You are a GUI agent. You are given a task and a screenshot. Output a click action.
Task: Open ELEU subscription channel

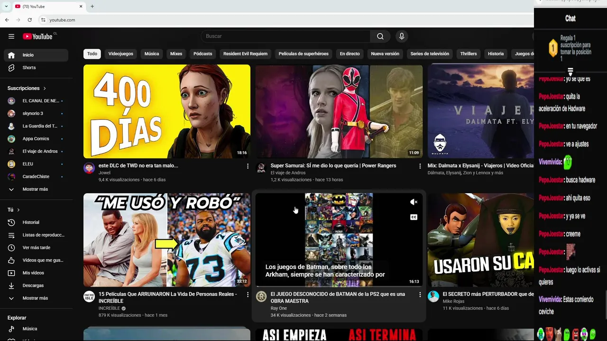[x=36, y=164]
